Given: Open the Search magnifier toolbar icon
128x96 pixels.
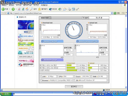Looking at the screenshot, I should click(x=31, y=9).
